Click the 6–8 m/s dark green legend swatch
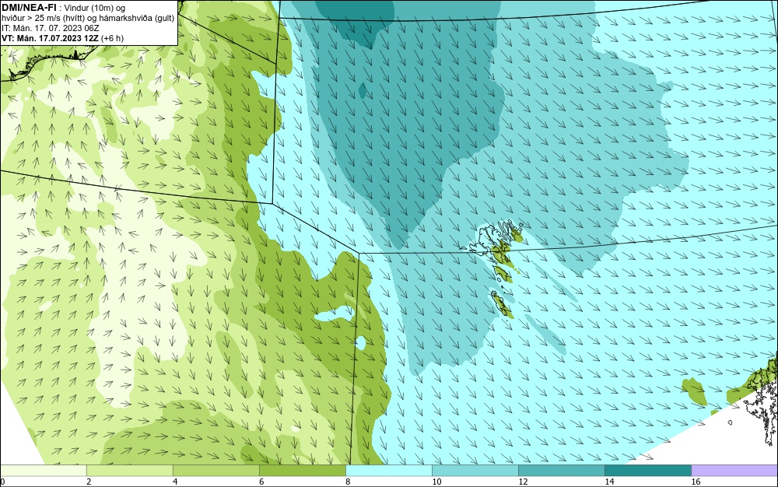The width and height of the screenshot is (778, 487). (302, 470)
